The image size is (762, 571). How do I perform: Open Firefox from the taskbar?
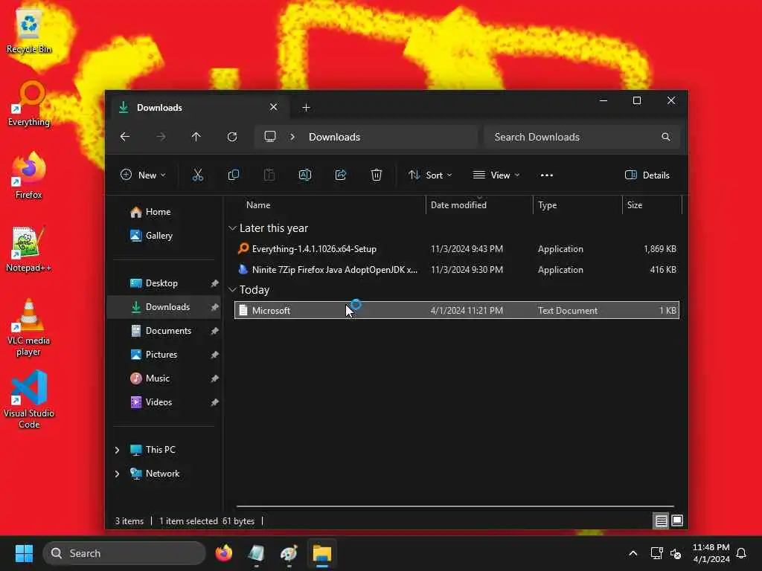point(223,553)
